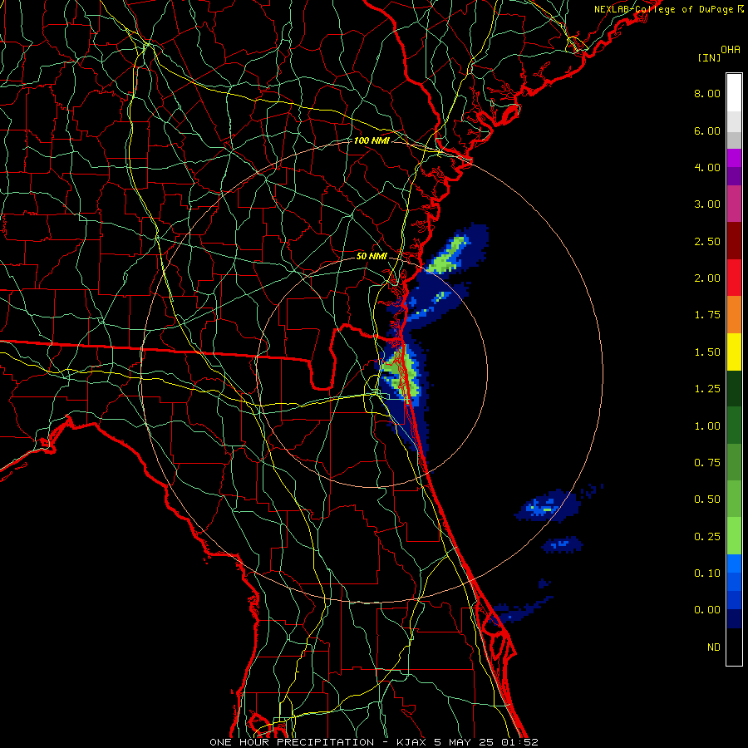Screen dimensions: 748x748
Task: Click the 100 NMI range ring label
Action: 372,140
